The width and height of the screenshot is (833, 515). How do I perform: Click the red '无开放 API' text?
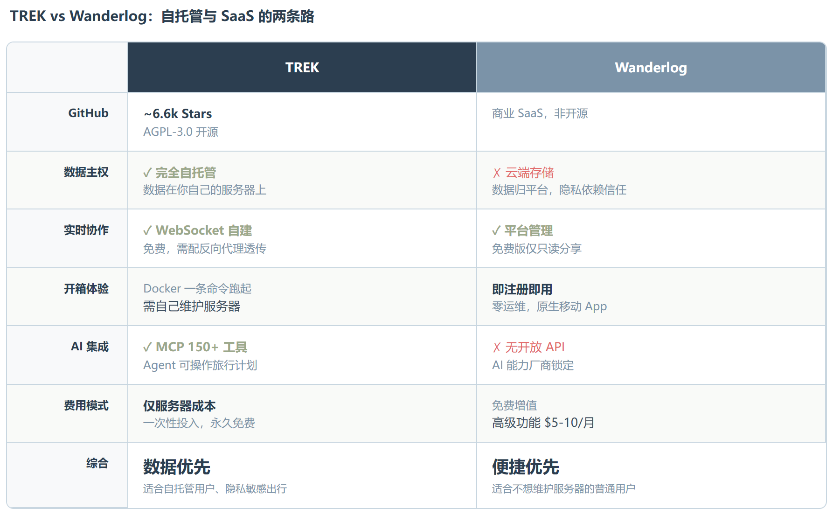click(535, 347)
